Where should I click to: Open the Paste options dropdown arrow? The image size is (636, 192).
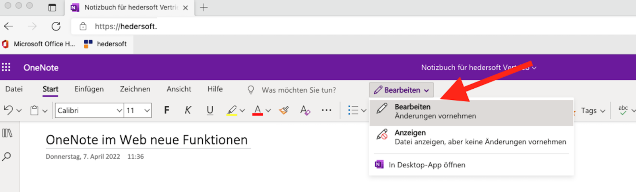[45, 111]
